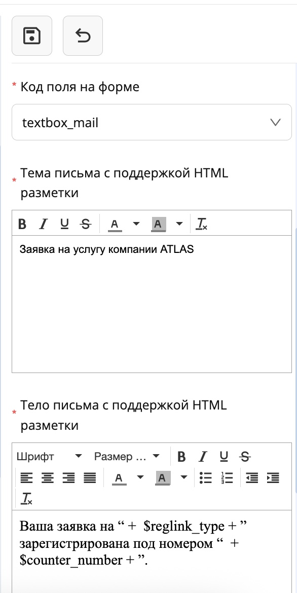The height and width of the screenshot is (593, 297).
Task: Clear formatting in the subject editor
Action: click(202, 223)
